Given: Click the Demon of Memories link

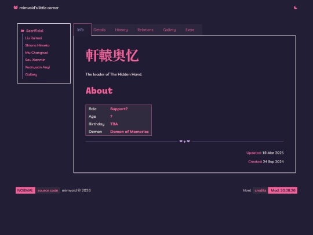Looking at the screenshot, I should tap(129, 132).
